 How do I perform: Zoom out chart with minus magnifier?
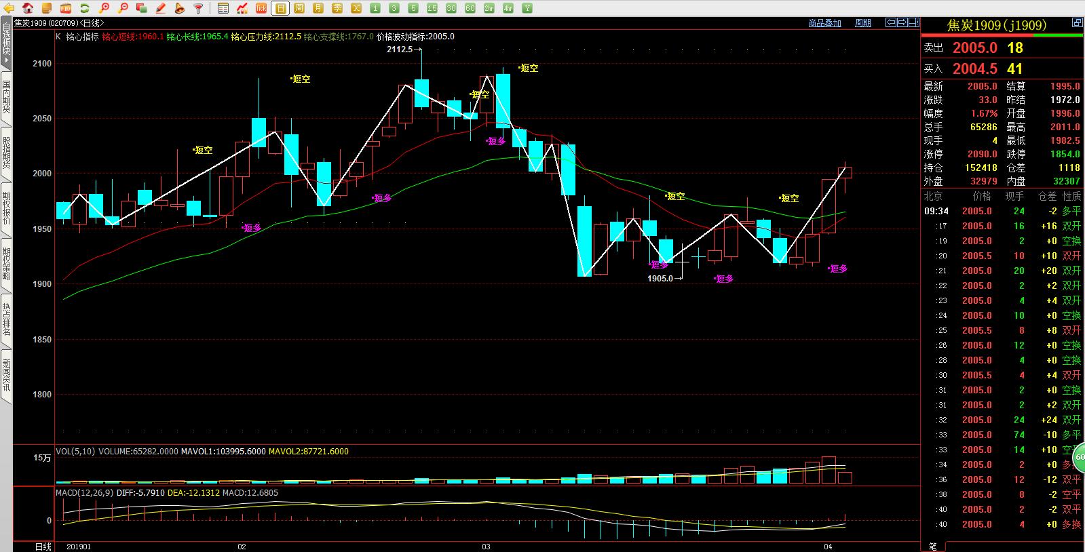point(123,8)
